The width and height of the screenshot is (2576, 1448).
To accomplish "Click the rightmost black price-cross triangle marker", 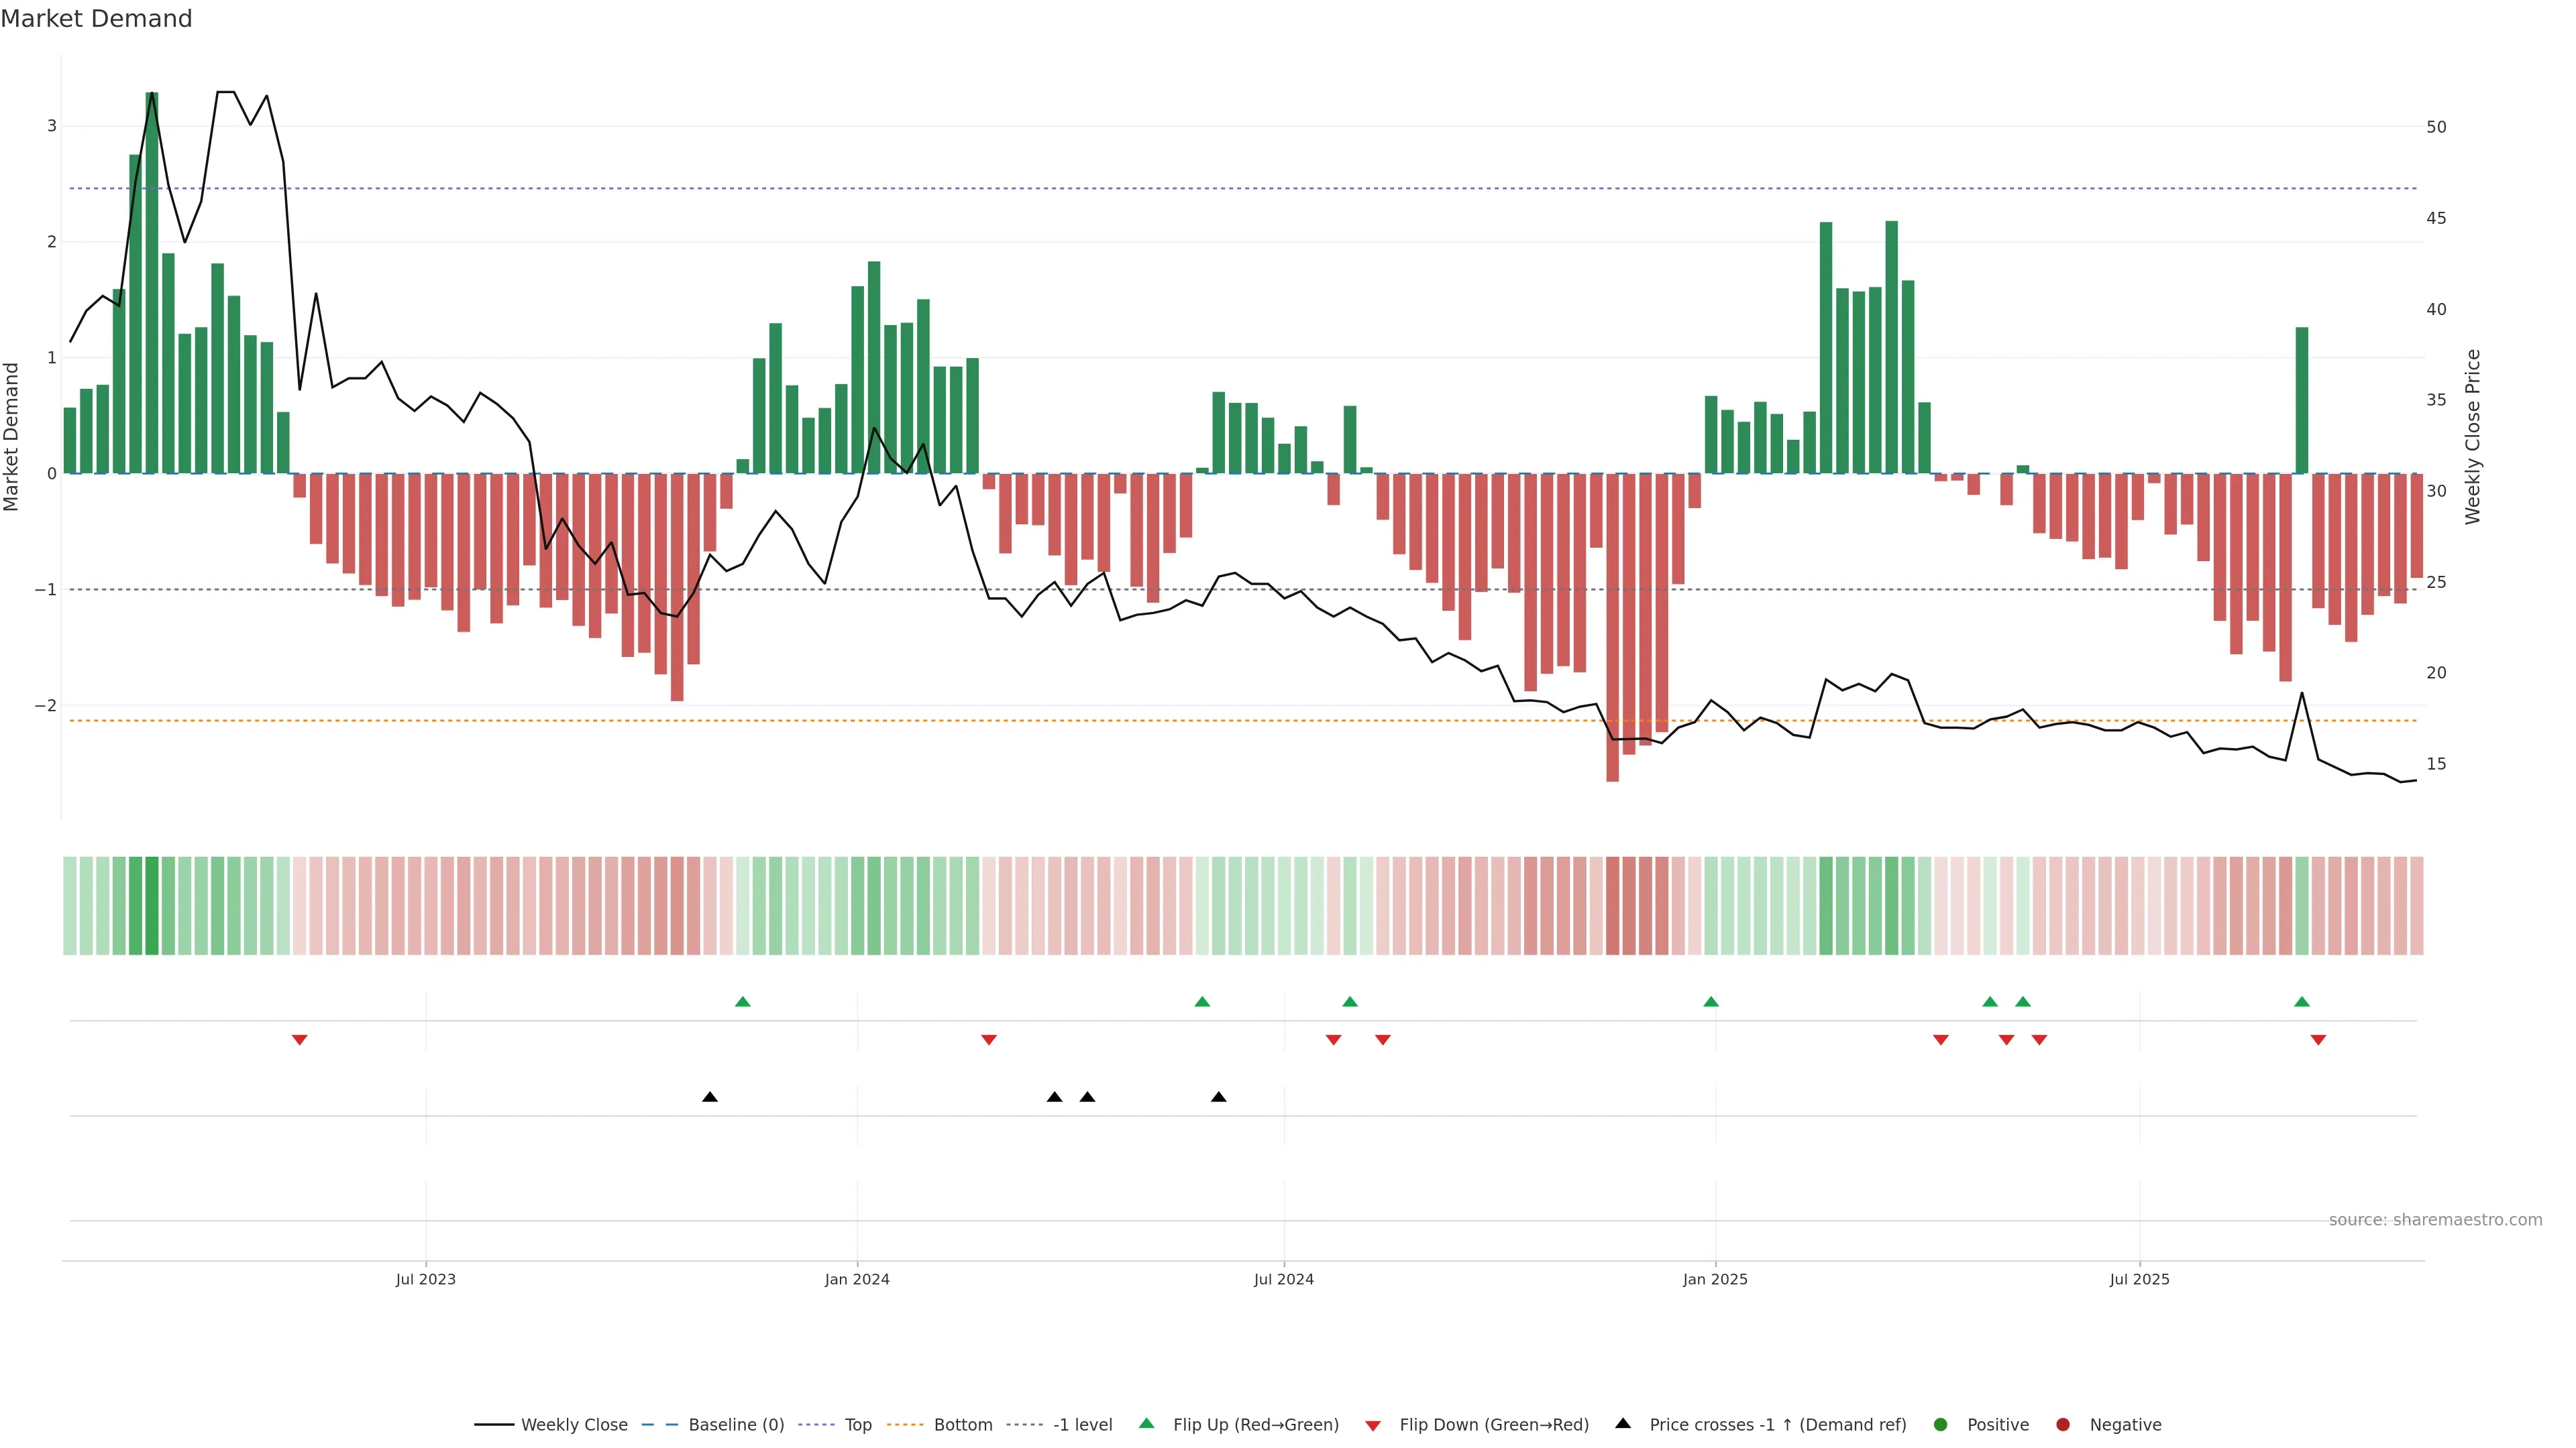I will [x=1218, y=1097].
